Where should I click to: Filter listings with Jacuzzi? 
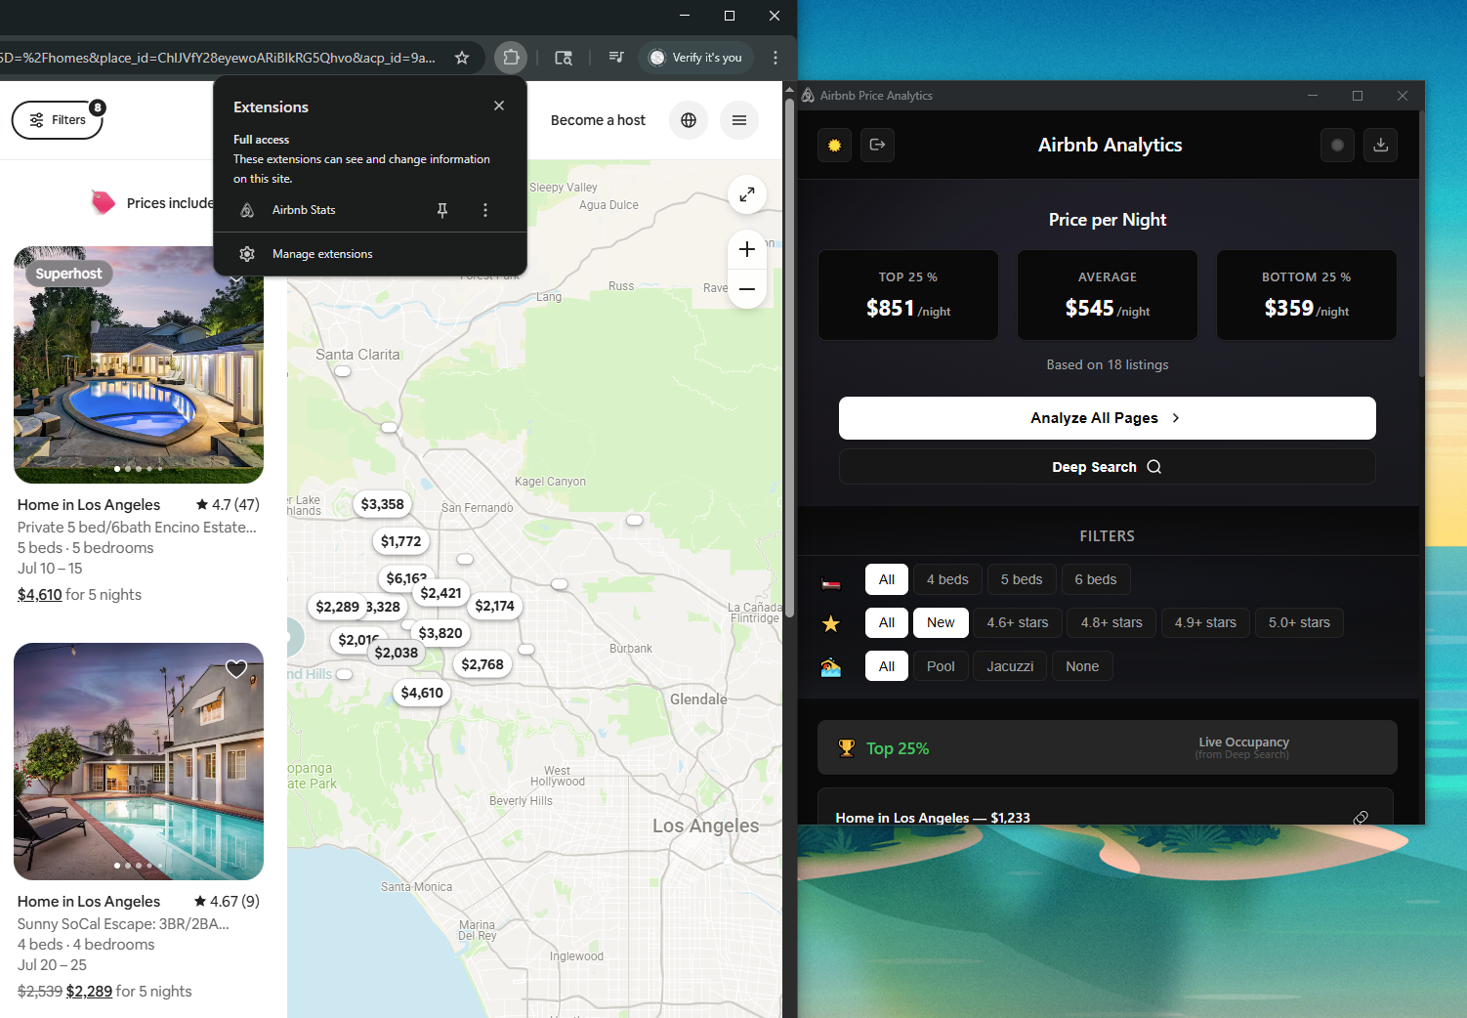1010,666
